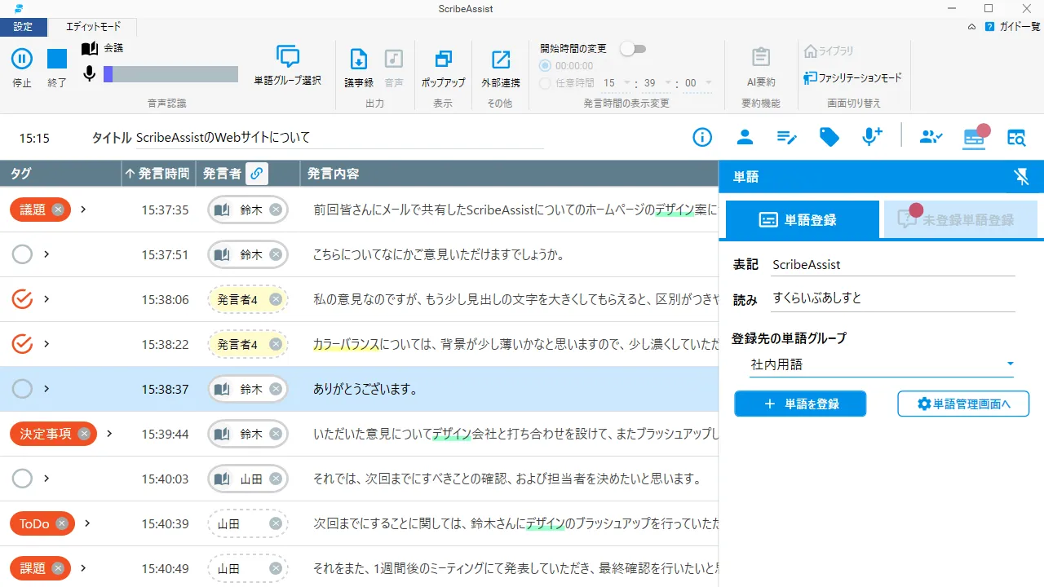The width and height of the screenshot is (1044, 587).
Task: Click ガイド一覧 help icon
Action: click(x=989, y=27)
